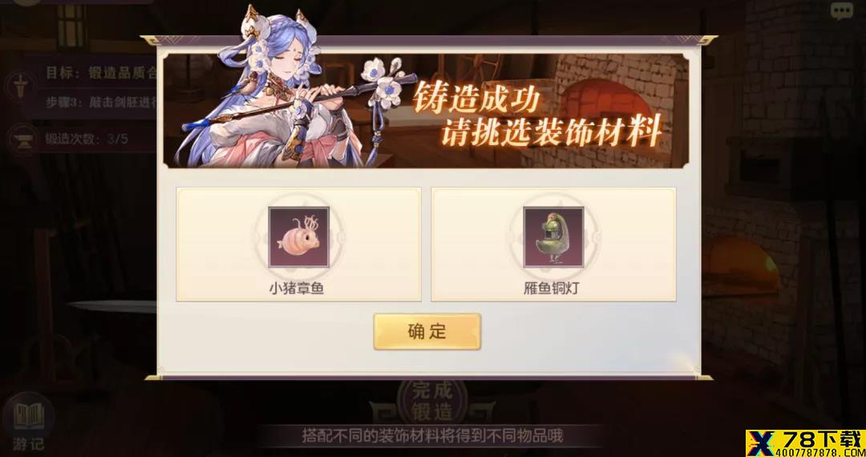The width and height of the screenshot is (866, 457).
Task: Click the 小猪章鱼 label text
Action: [297, 288]
